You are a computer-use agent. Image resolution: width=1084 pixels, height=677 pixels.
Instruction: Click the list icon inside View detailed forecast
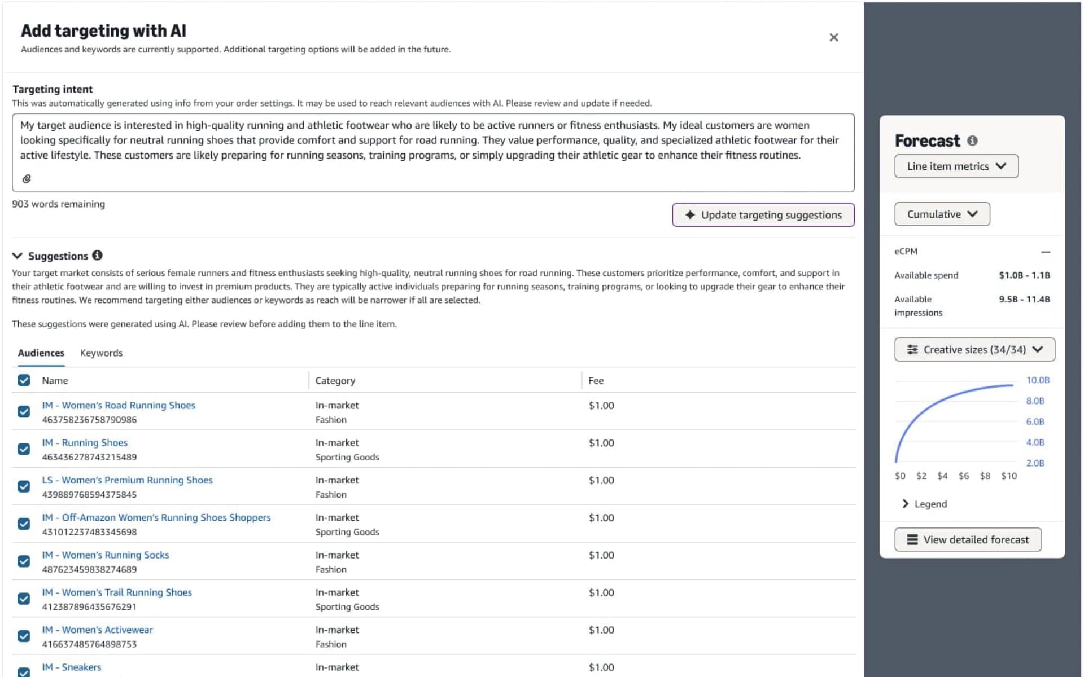click(x=913, y=539)
